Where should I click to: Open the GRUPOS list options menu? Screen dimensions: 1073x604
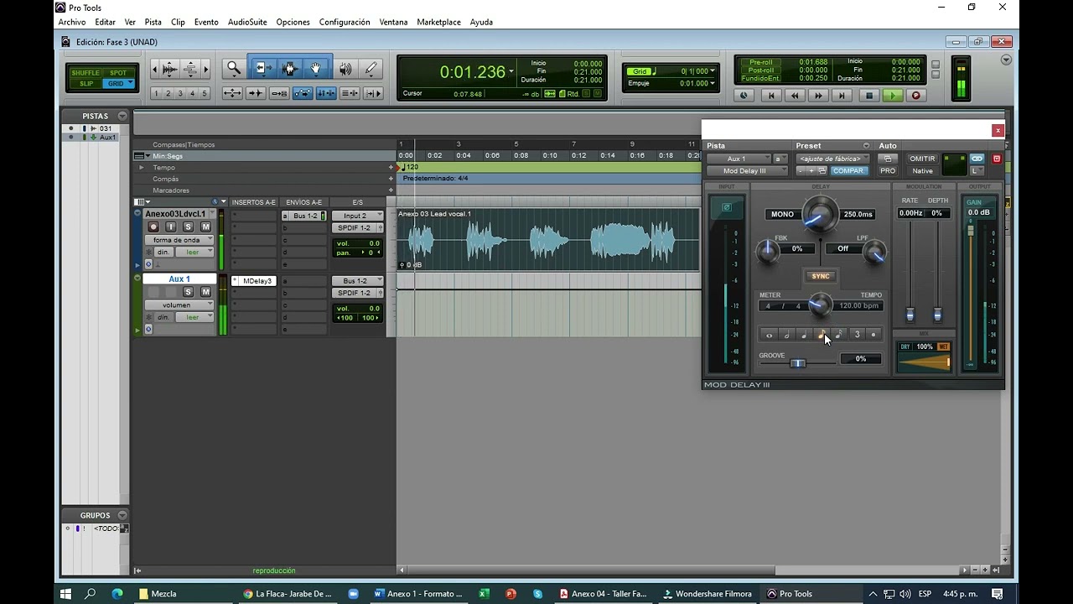[x=122, y=515]
